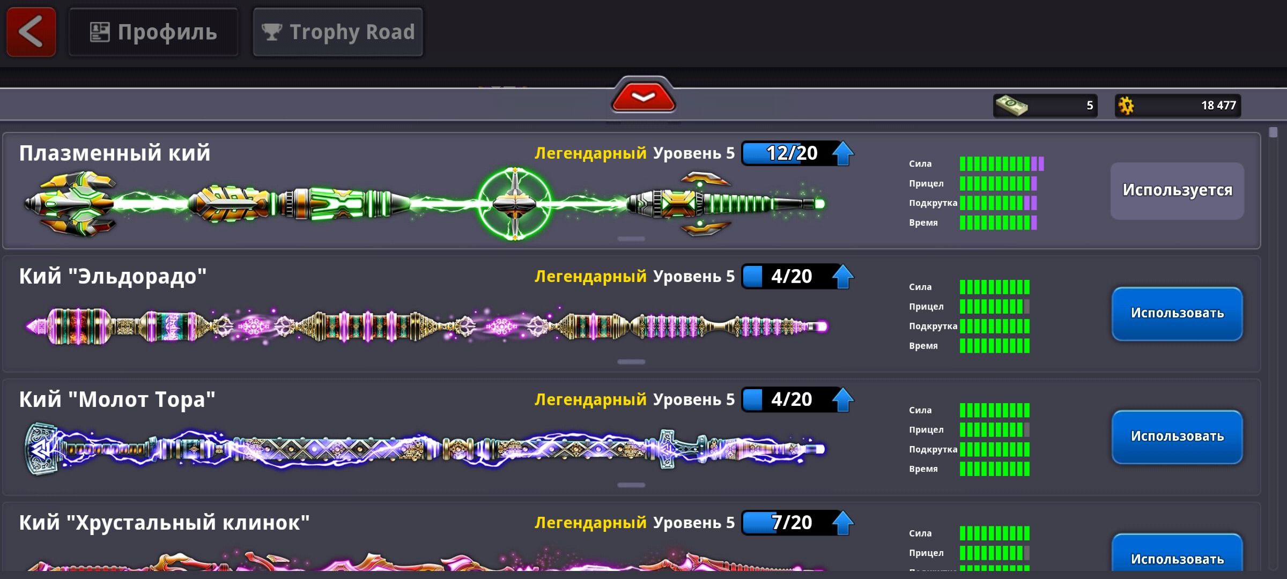Click the red back arrow button

tap(31, 32)
